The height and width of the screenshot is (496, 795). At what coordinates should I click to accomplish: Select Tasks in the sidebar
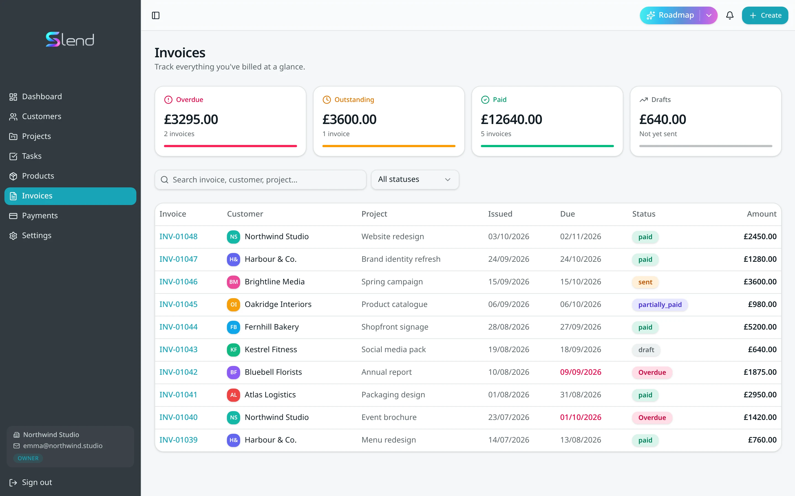pyautogui.click(x=70, y=156)
